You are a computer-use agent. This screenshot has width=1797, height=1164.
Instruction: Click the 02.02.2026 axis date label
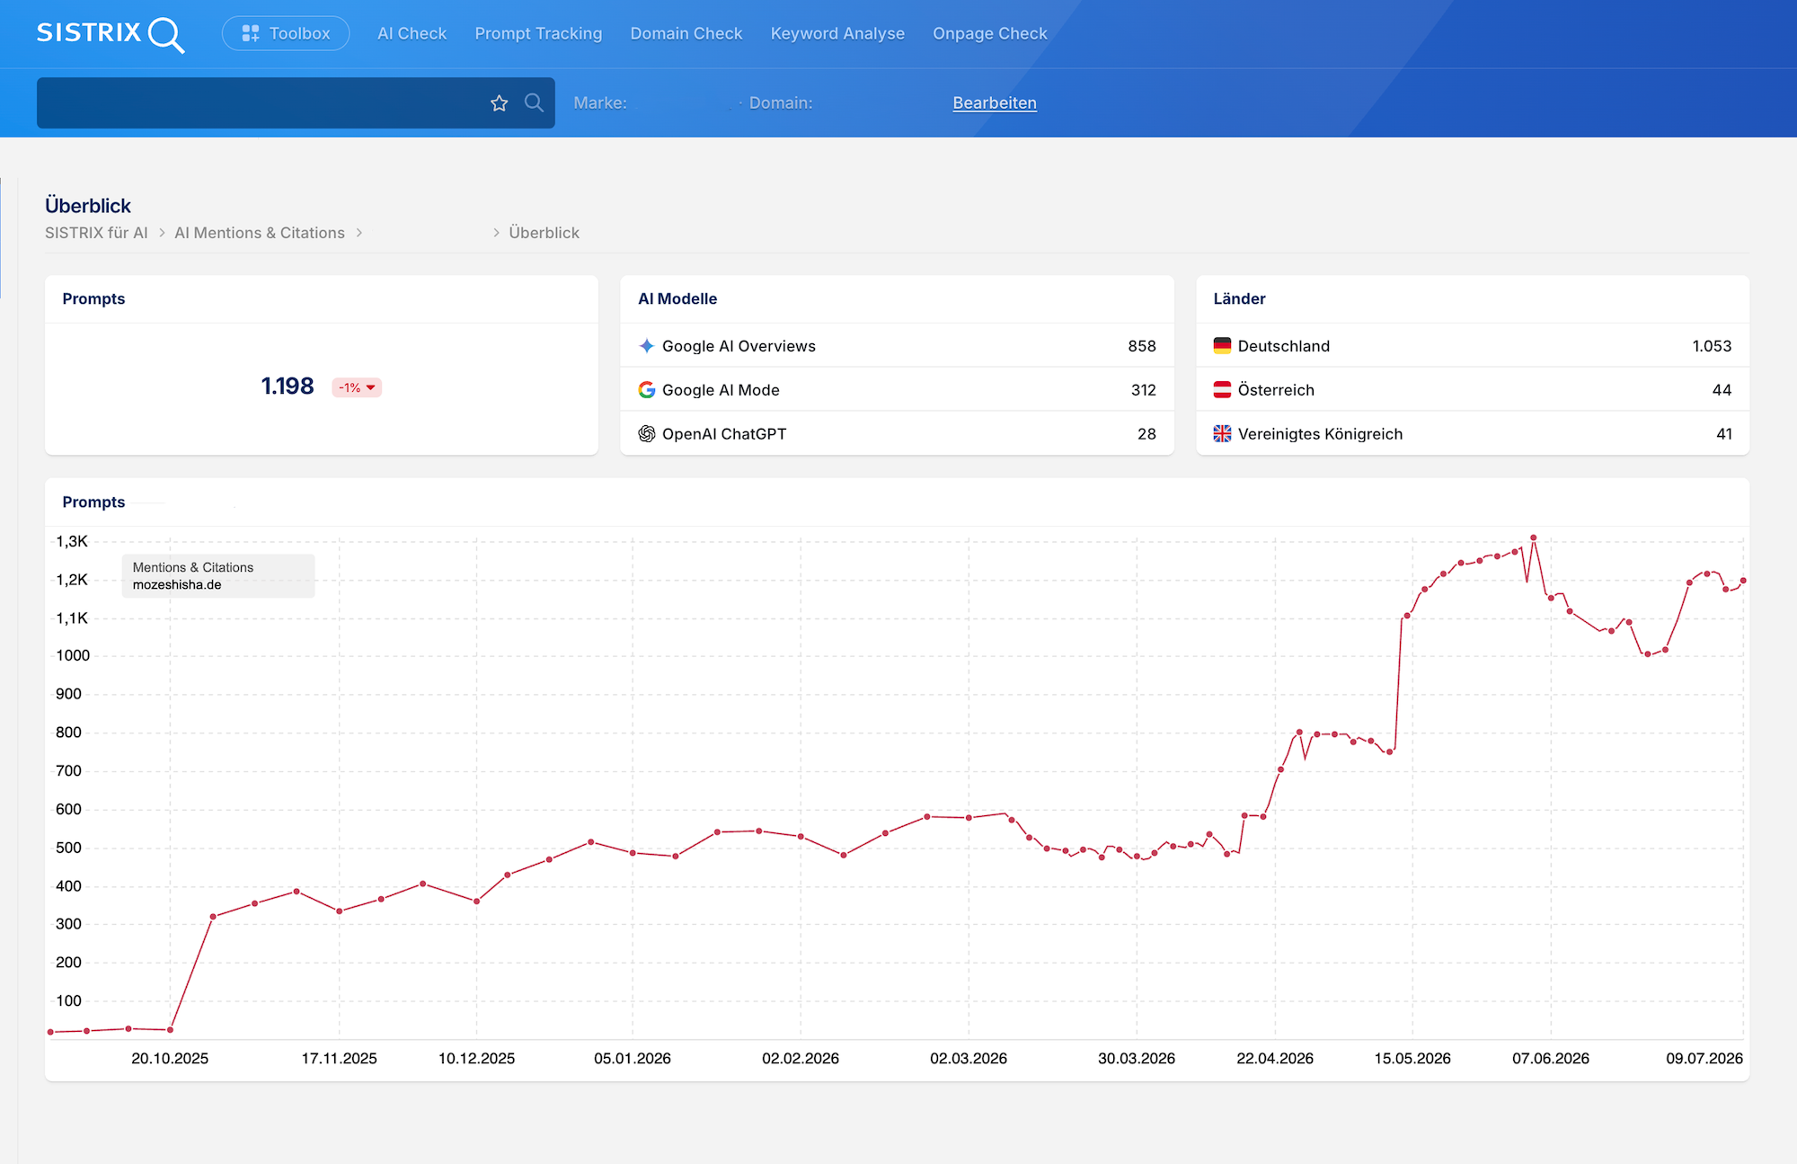801,1059
